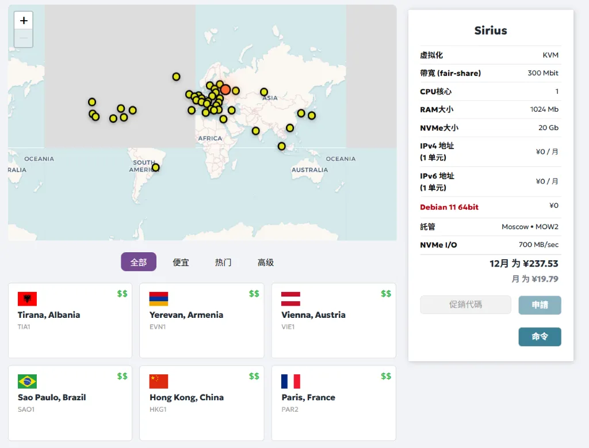Screen dimensions: 589x448
Task: Select the 月 为 ¥19.79 monthly price
Action: coord(534,279)
